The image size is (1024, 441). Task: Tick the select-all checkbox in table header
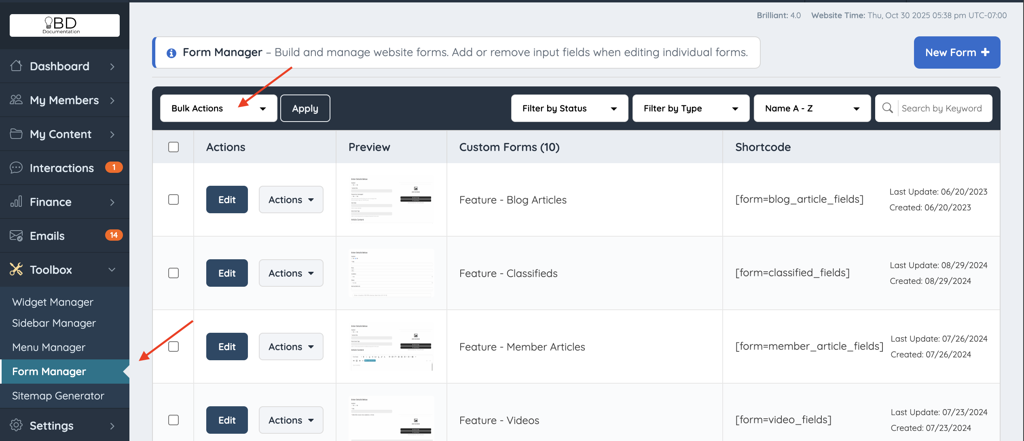pos(173,147)
